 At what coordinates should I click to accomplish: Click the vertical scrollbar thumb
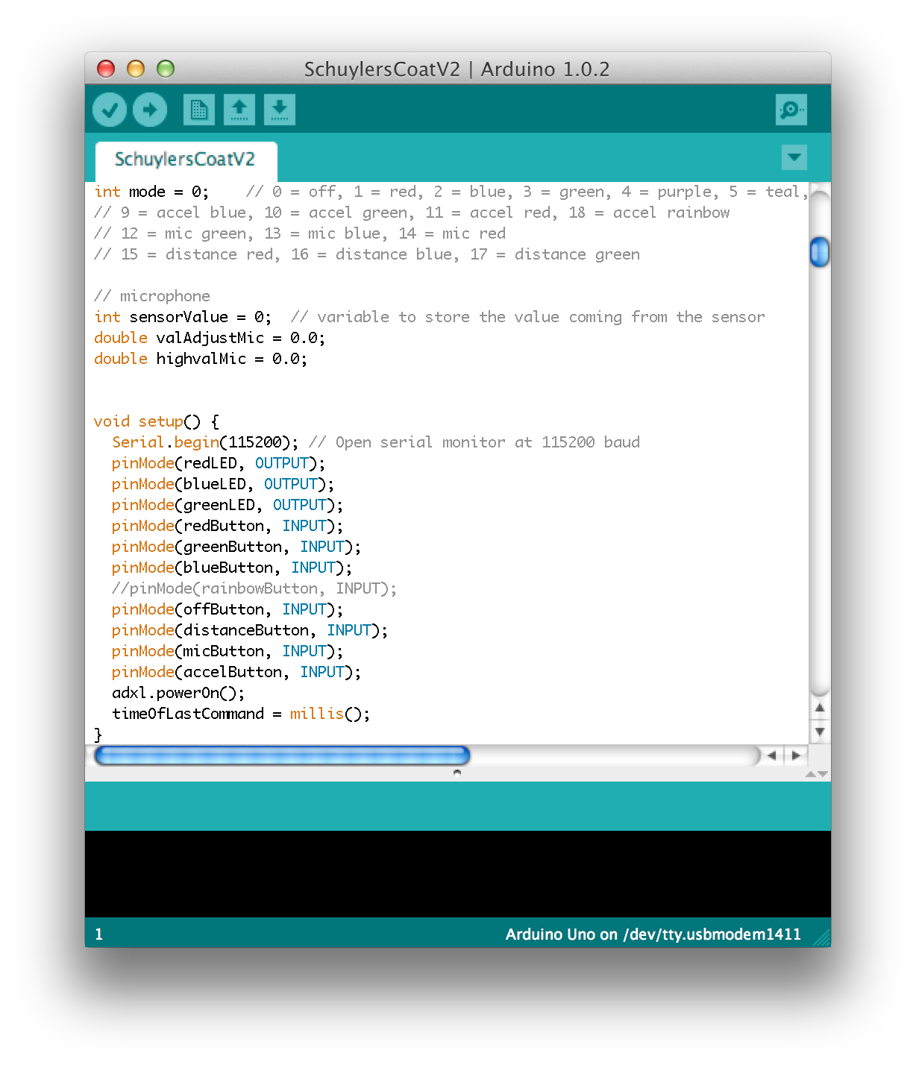click(x=819, y=252)
